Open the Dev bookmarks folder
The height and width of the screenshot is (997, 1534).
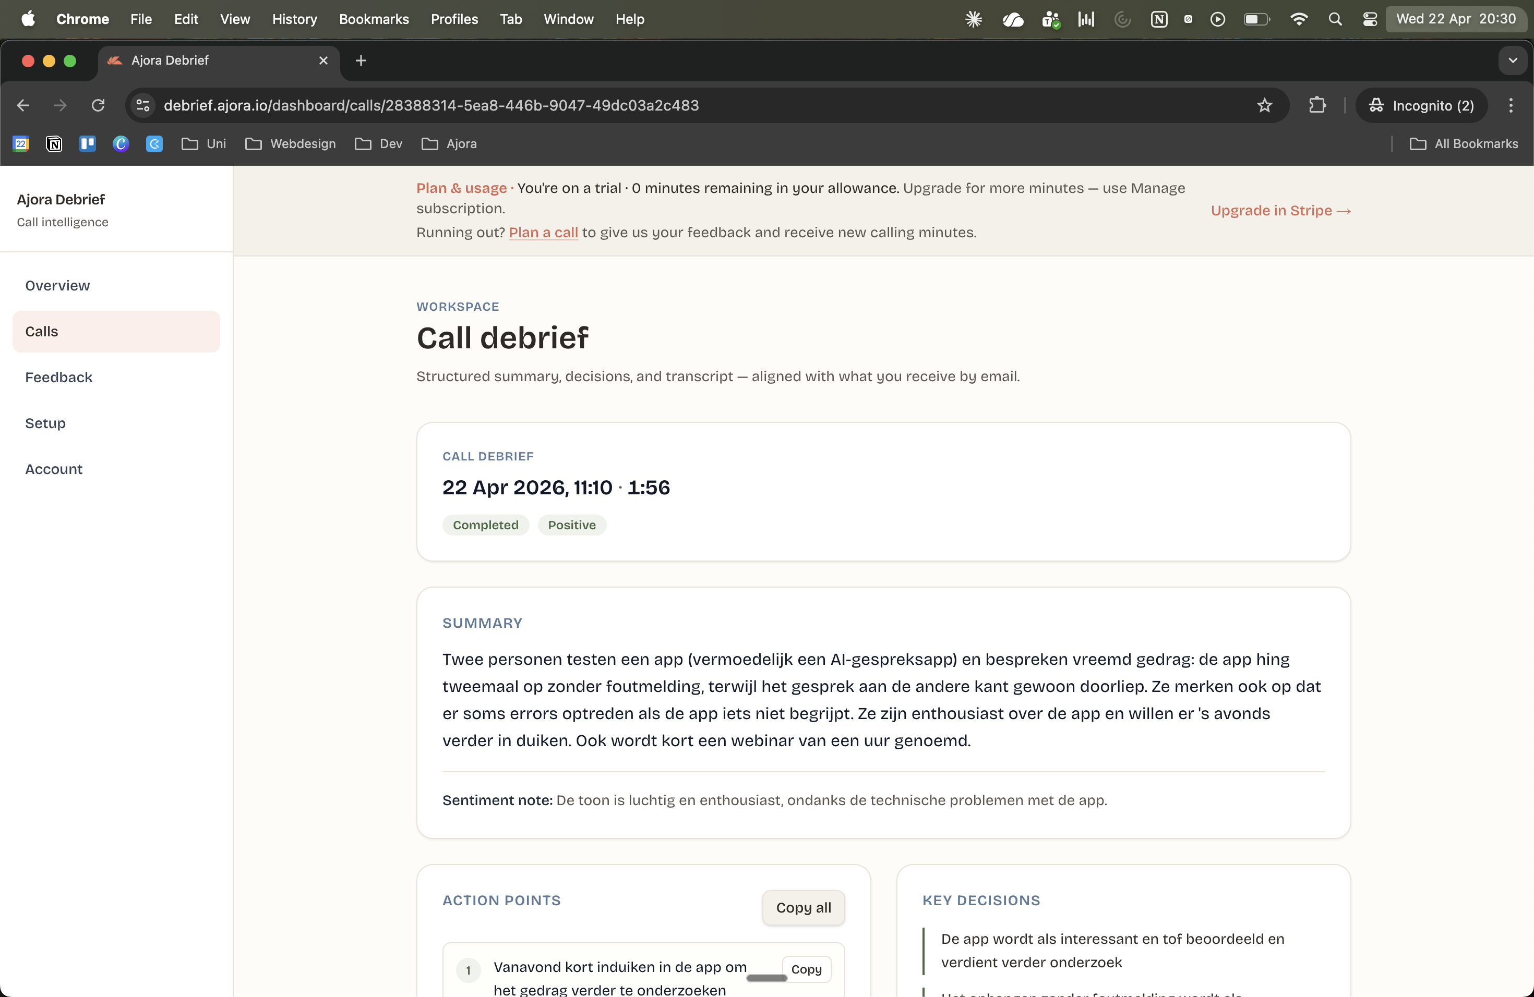coord(379,143)
